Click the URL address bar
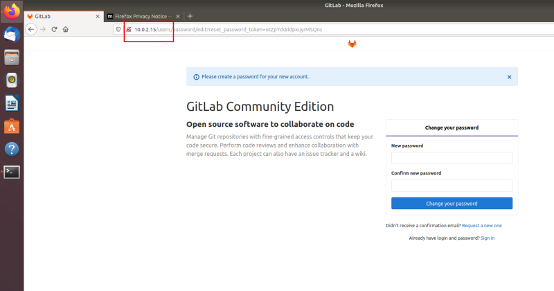The width and height of the screenshot is (554, 291). (x=332, y=29)
